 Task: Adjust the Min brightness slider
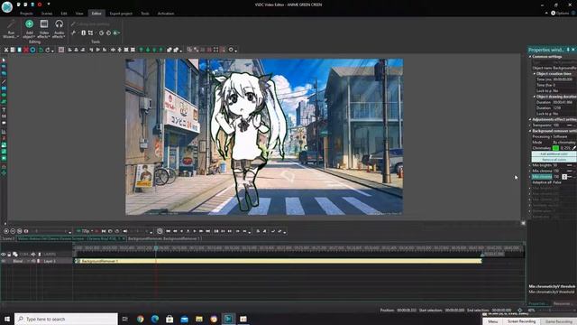tap(570, 165)
